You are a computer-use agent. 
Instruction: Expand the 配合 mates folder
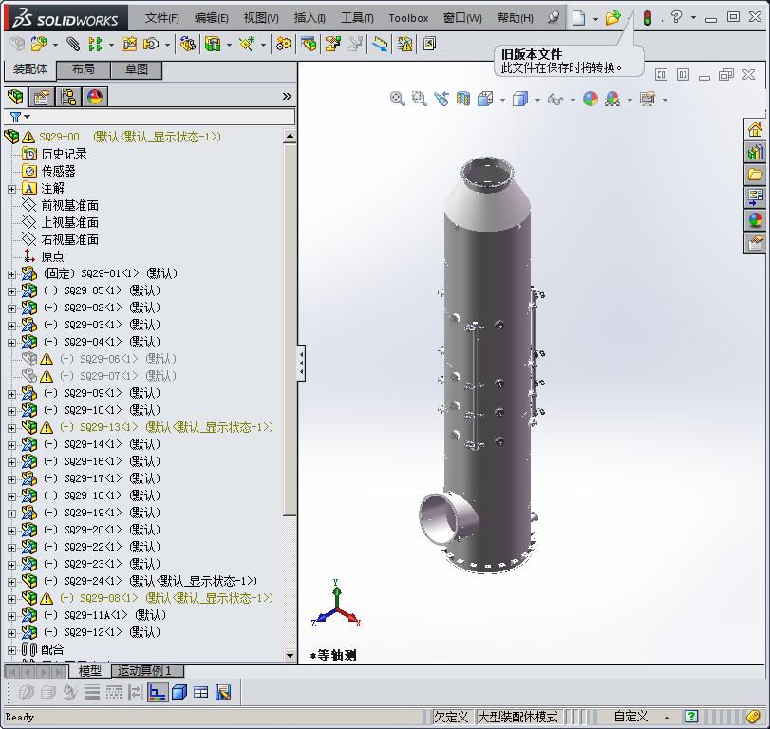[x=11, y=650]
